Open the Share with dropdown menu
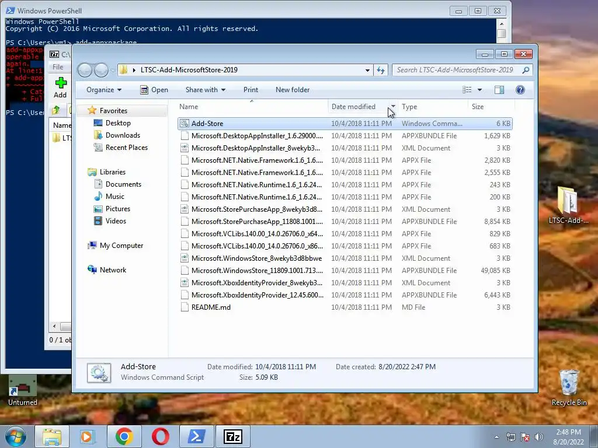The height and width of the screenshot is (448, 598). point(205,90)
